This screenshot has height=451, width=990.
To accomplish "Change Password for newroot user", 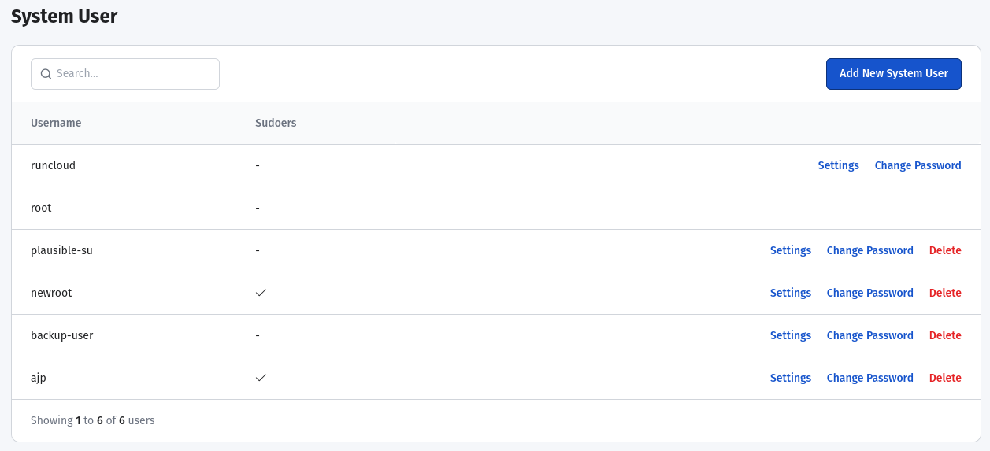I will click(x=869, y=293).
